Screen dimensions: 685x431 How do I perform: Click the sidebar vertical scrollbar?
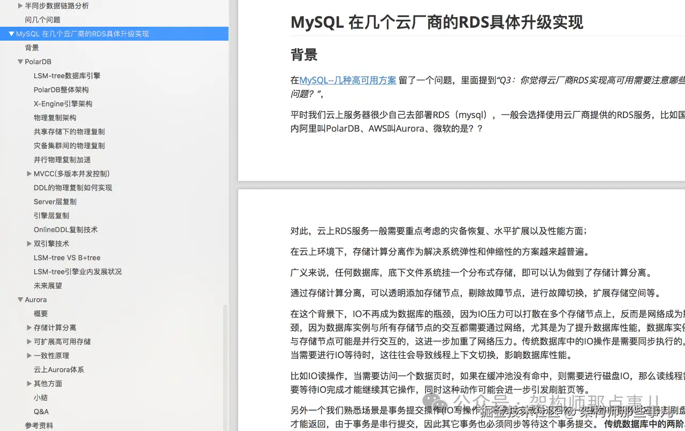(x=225, y=368)
